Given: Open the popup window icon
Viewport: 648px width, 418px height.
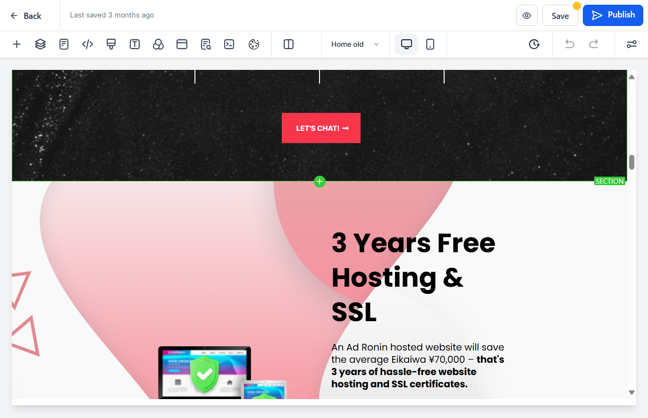Looking at the screenshot, I should (x=182, y=44).
